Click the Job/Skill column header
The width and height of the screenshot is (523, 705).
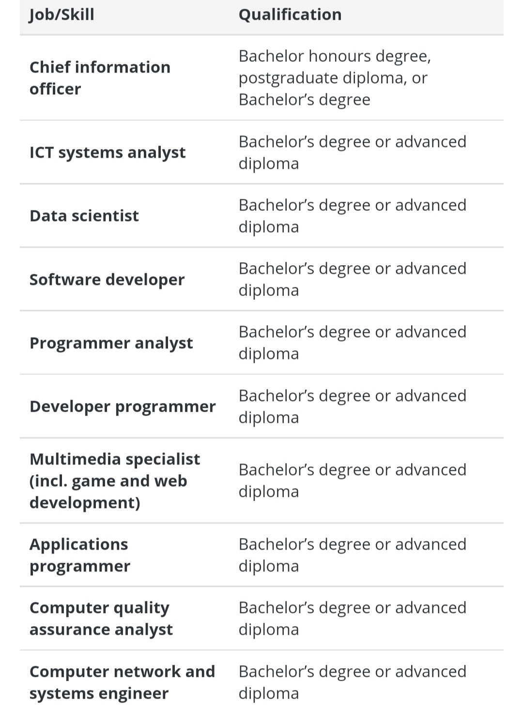[62, 15]
